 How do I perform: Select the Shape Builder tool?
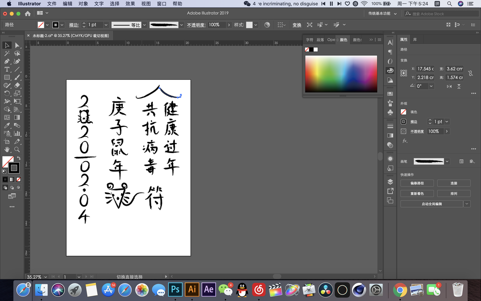pyautogui.click(x=7, y=109)
